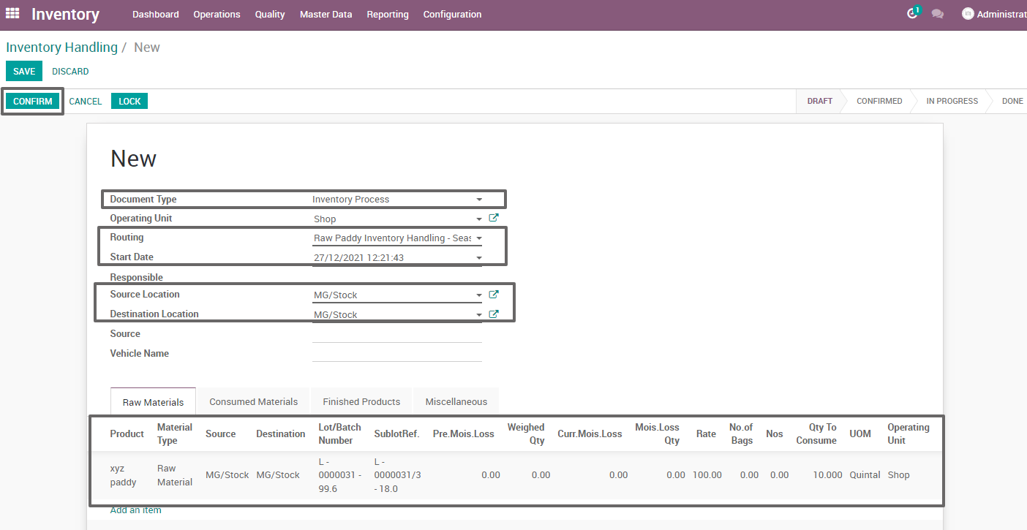The height and width of the screenshot is (530, 1027).
Task: Open external link beside Destination Location
Action: 494,314
